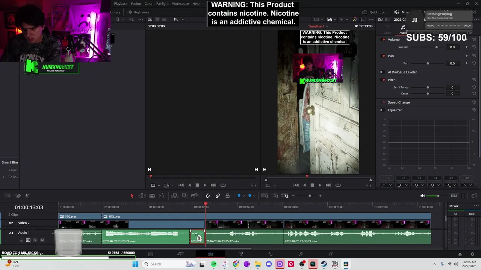Open the B5 equalizer band type dropdown
Viewport: 481px width, 270px height.
[451, 185]
